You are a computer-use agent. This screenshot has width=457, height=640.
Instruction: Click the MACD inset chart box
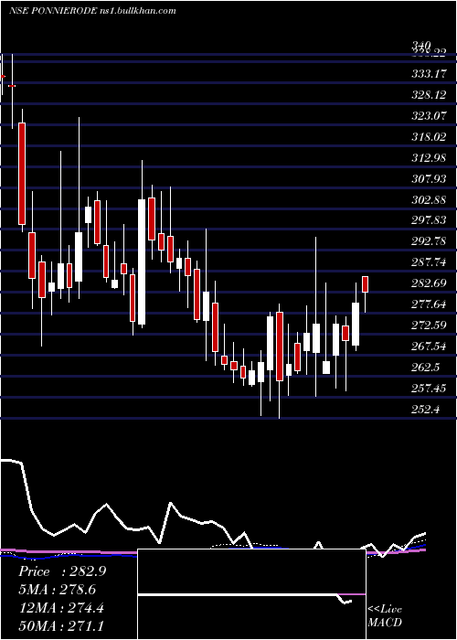click(251, 594)
